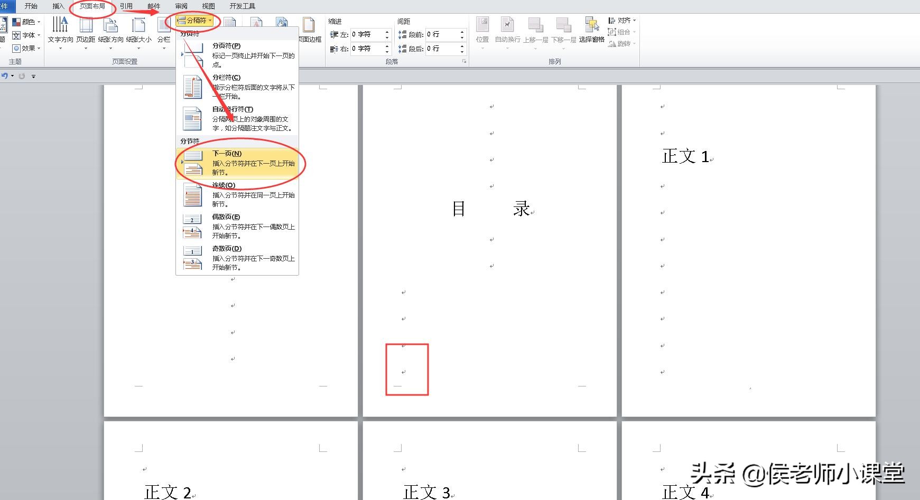Click the left indent (左) value field

click(x=367, y=34)
